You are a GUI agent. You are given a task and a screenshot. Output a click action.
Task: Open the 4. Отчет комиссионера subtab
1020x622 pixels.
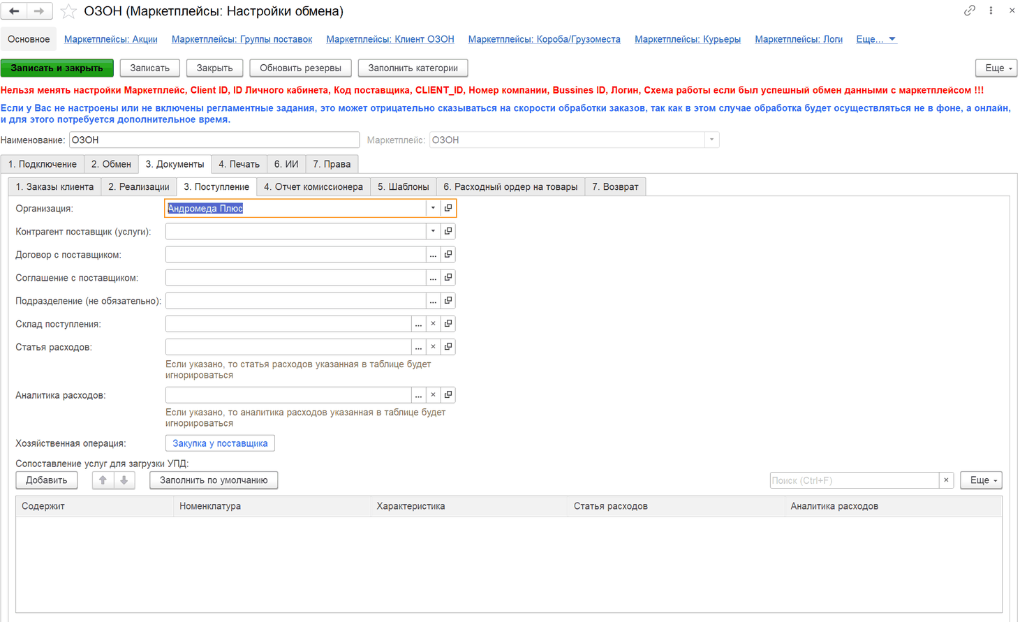[313, 186]
